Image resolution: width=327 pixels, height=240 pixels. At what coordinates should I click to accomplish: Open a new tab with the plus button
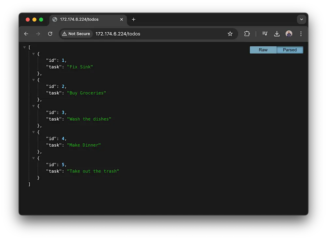click(x=133, y=20)
